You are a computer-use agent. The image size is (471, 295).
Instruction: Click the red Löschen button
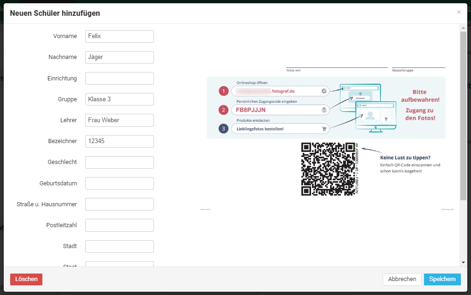tap(26, 279)
